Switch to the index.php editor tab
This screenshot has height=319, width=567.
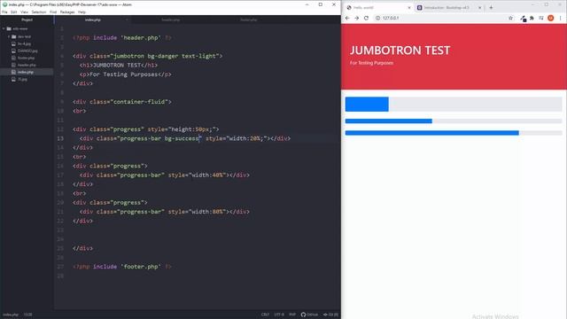pos(93,19)
